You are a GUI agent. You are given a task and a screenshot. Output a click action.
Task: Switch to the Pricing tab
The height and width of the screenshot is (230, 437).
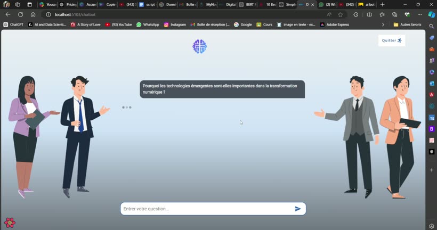point(68,4)
